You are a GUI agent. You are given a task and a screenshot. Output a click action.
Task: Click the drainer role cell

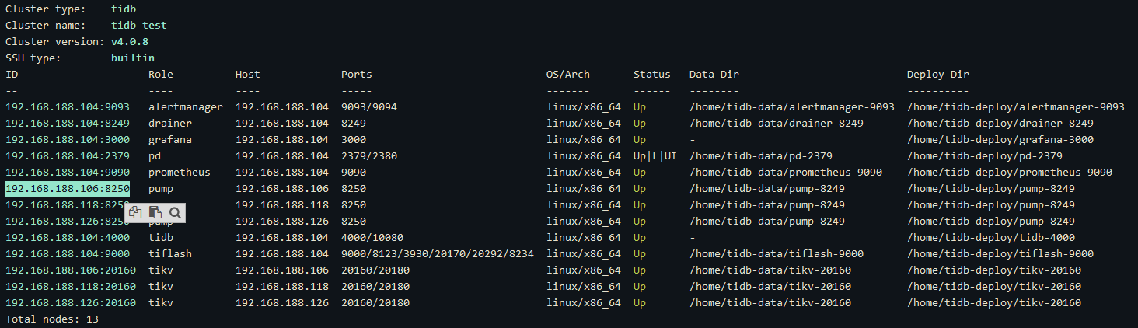(170, 124)
